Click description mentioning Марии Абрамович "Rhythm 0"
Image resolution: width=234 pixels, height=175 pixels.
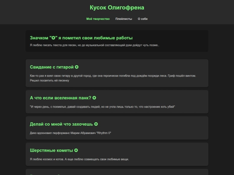click(71, 133)
